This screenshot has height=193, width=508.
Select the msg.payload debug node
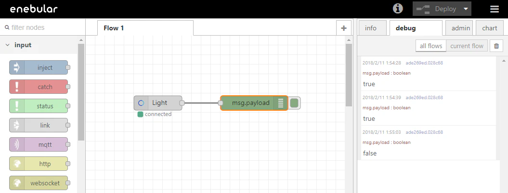(254, 103)
